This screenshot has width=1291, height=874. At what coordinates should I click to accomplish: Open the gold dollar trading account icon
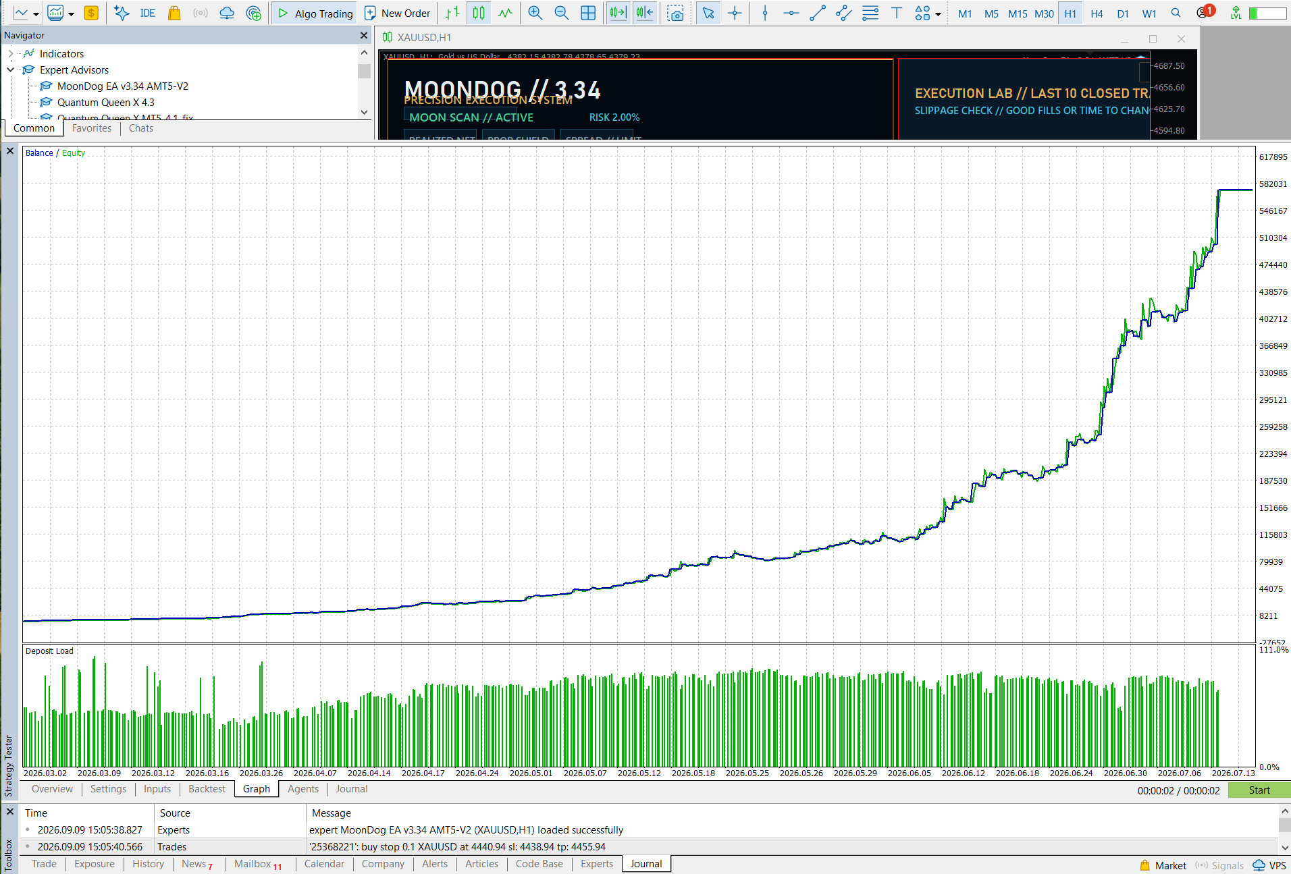[x=91, y=13]
